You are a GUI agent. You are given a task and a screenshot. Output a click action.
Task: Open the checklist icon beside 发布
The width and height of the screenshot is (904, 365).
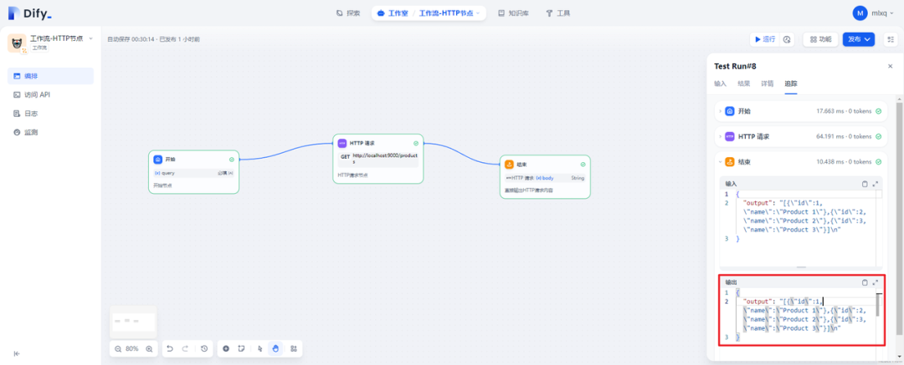pyautogui.click(x=890, y=39)
